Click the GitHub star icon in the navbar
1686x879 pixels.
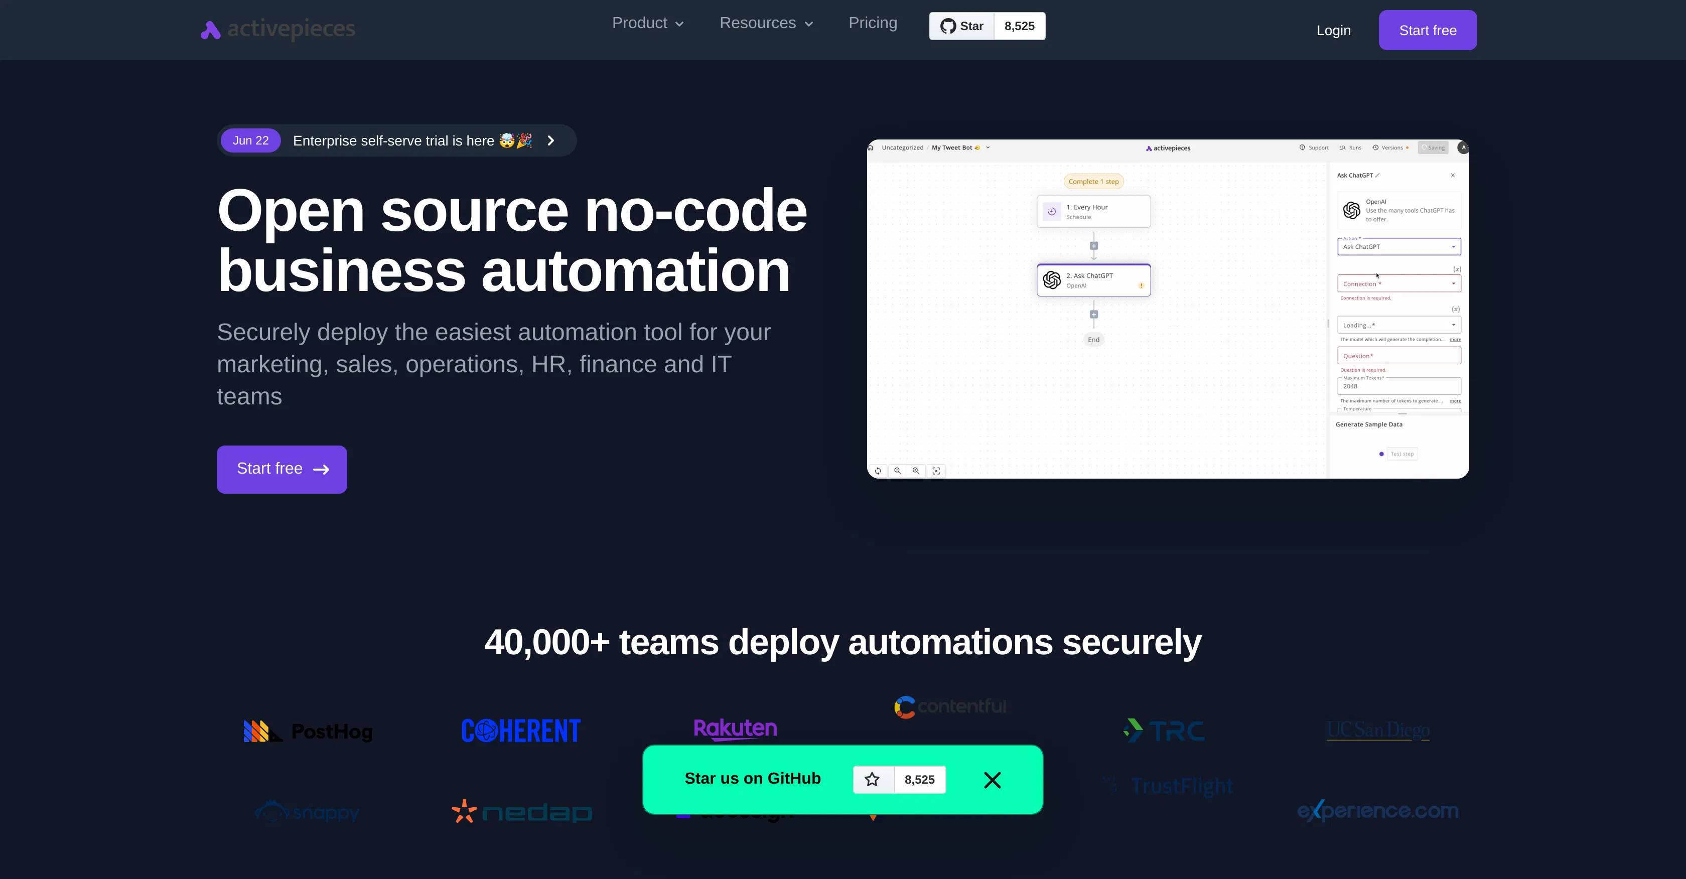pos(948,26)
